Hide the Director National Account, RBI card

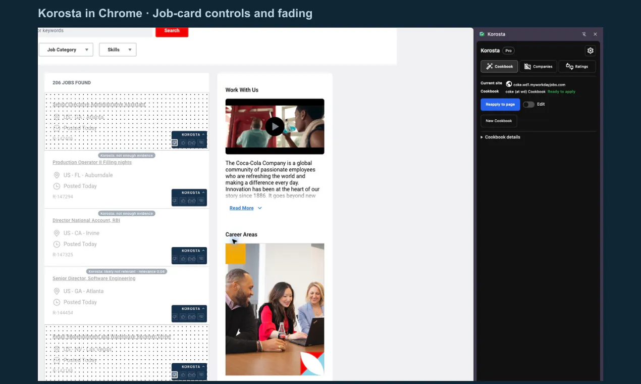(201, 259)
